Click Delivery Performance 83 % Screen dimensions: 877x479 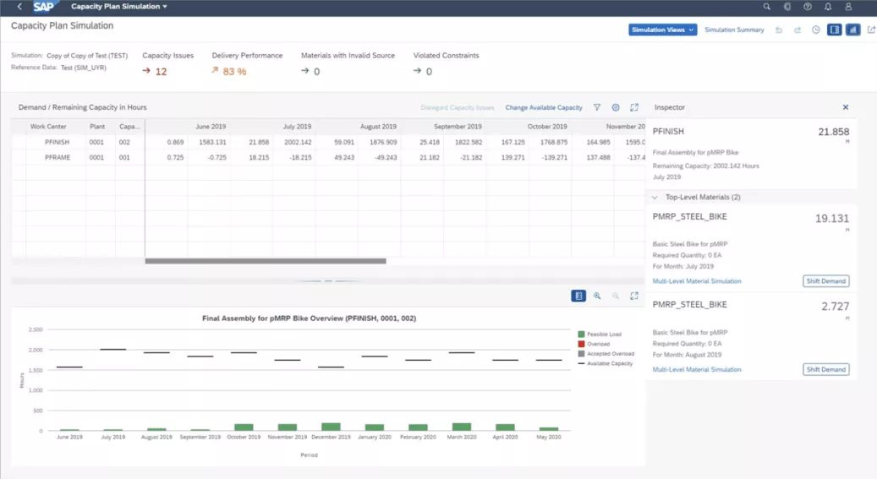pos(234,72)
